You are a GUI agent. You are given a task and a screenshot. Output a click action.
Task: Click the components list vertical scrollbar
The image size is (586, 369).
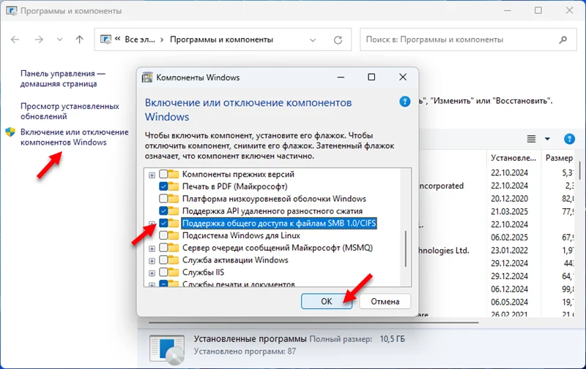coord(406,248)
